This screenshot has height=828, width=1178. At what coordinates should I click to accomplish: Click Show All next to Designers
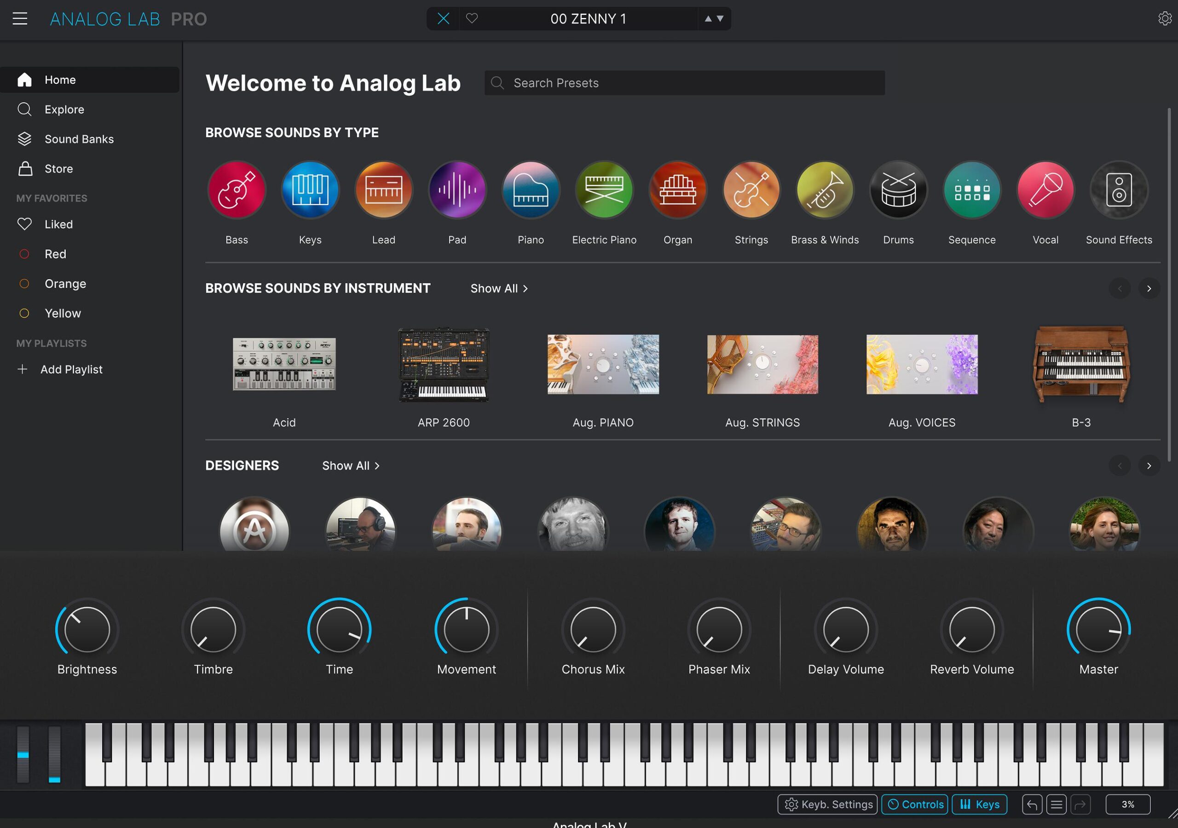[x=351, y=466]
